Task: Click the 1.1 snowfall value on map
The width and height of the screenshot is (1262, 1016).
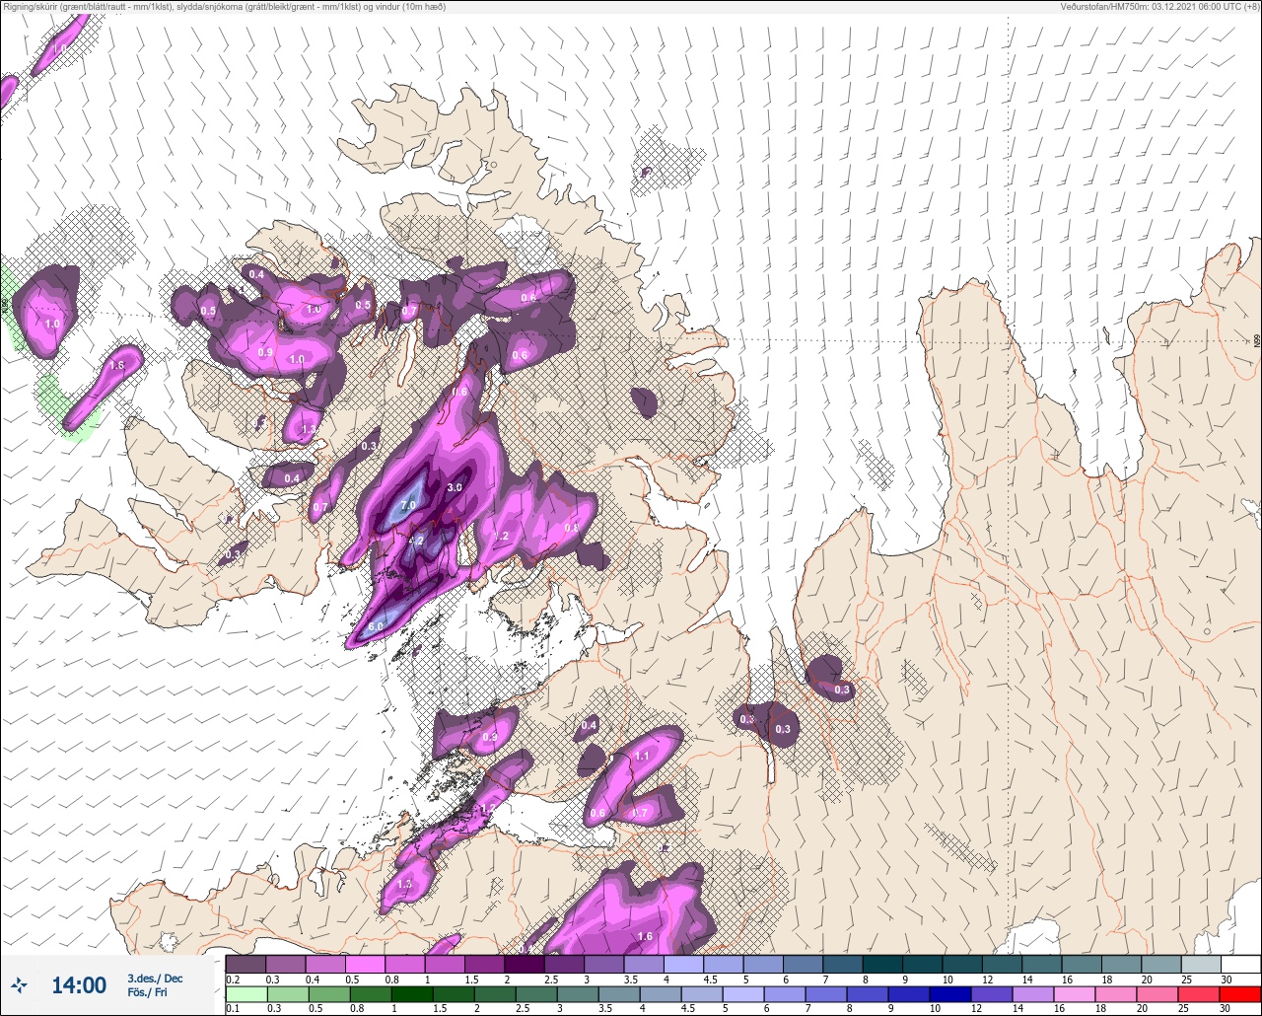Action: tap(642, 756)
